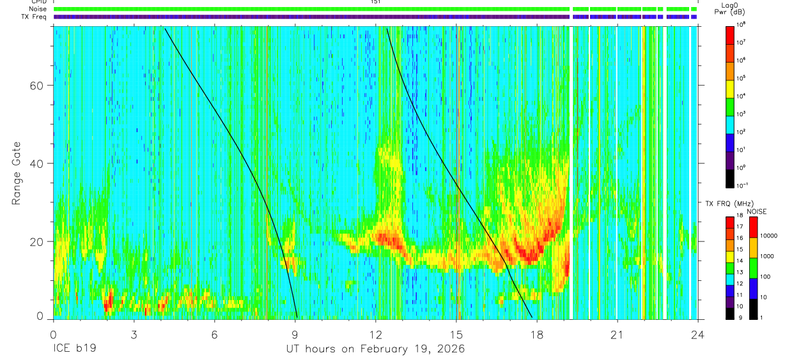Click the "TX FRQ (MHz)" colorbar title
The width and height of the screenshot is (785, 362).
729,204
